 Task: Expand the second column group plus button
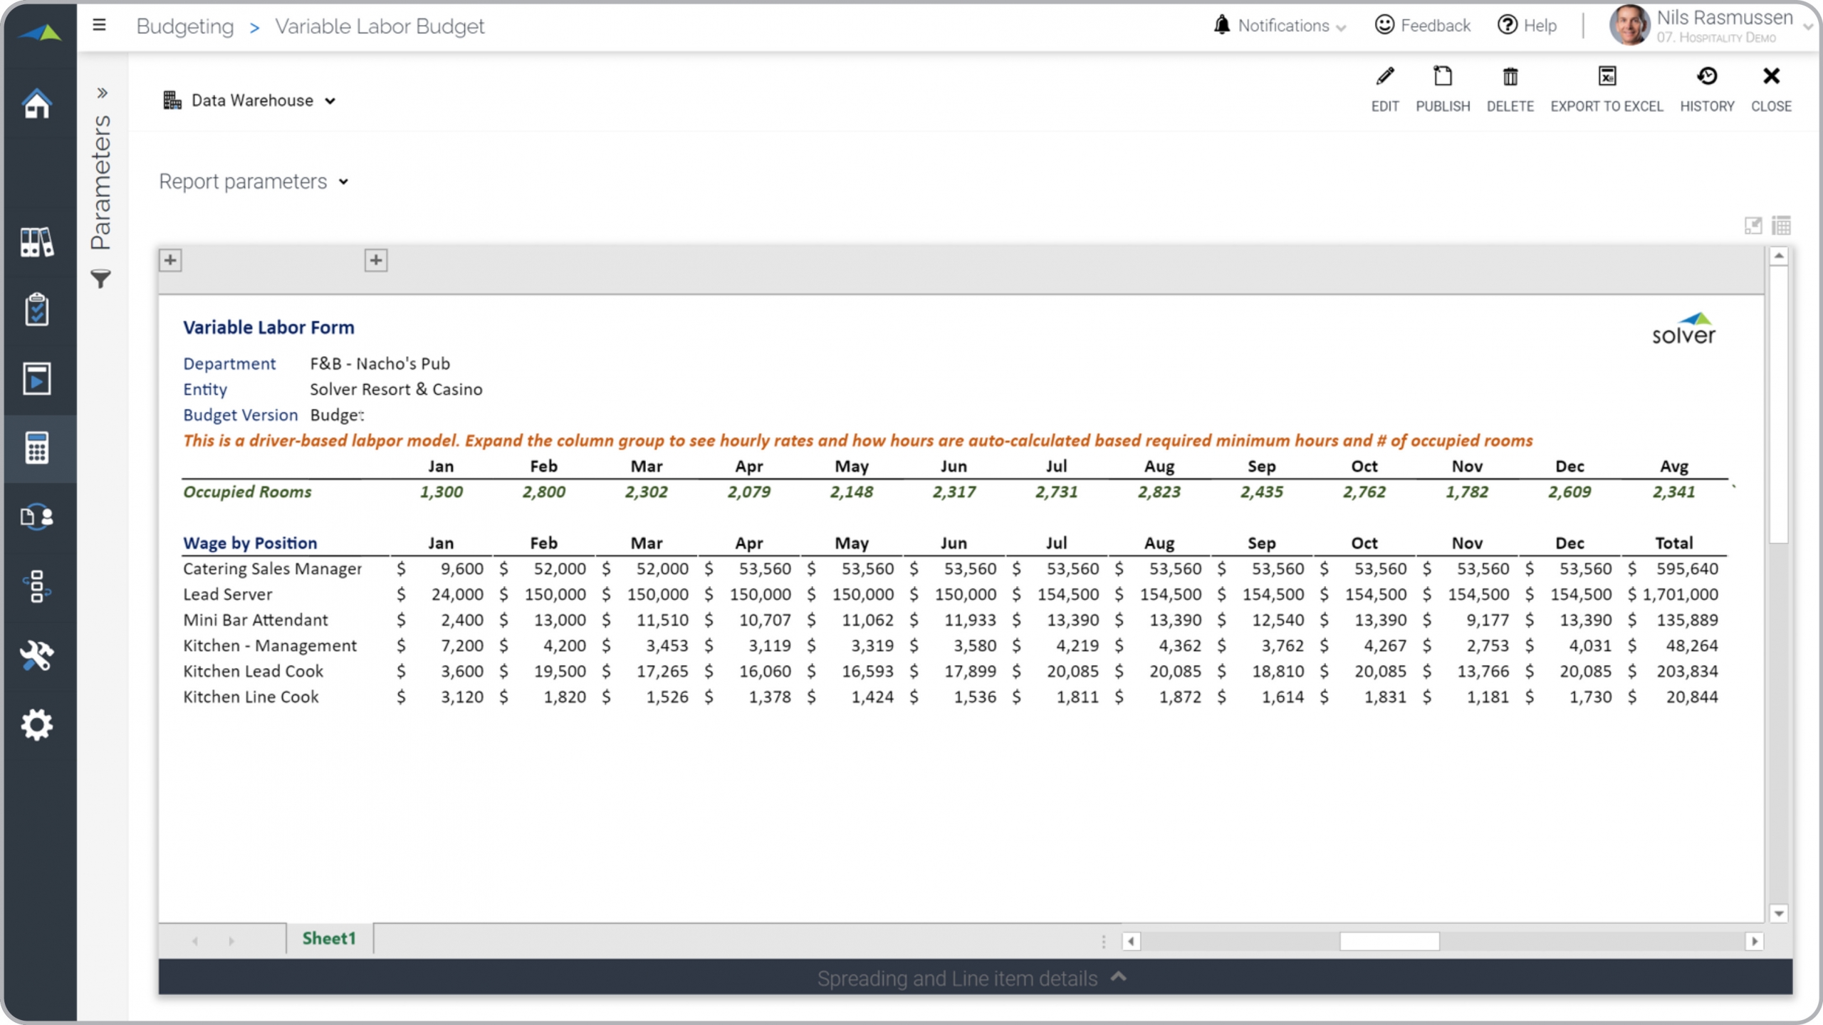[x=376, y=260]
